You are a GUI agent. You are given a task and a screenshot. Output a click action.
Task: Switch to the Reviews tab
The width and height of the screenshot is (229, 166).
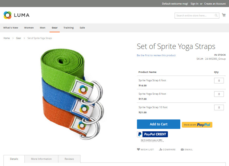(x=69, y=159)
